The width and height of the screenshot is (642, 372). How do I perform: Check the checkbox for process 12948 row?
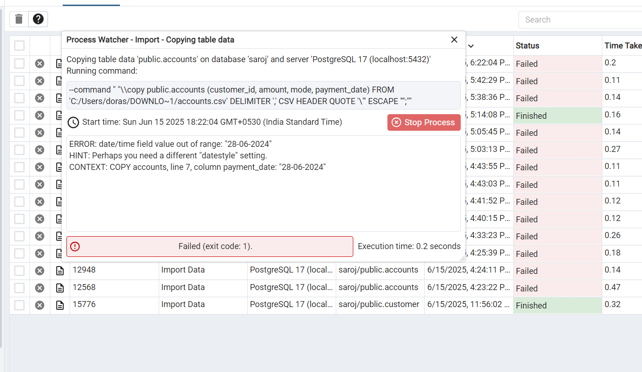[19, 270]
